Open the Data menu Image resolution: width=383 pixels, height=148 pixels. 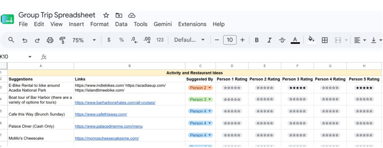121,24
